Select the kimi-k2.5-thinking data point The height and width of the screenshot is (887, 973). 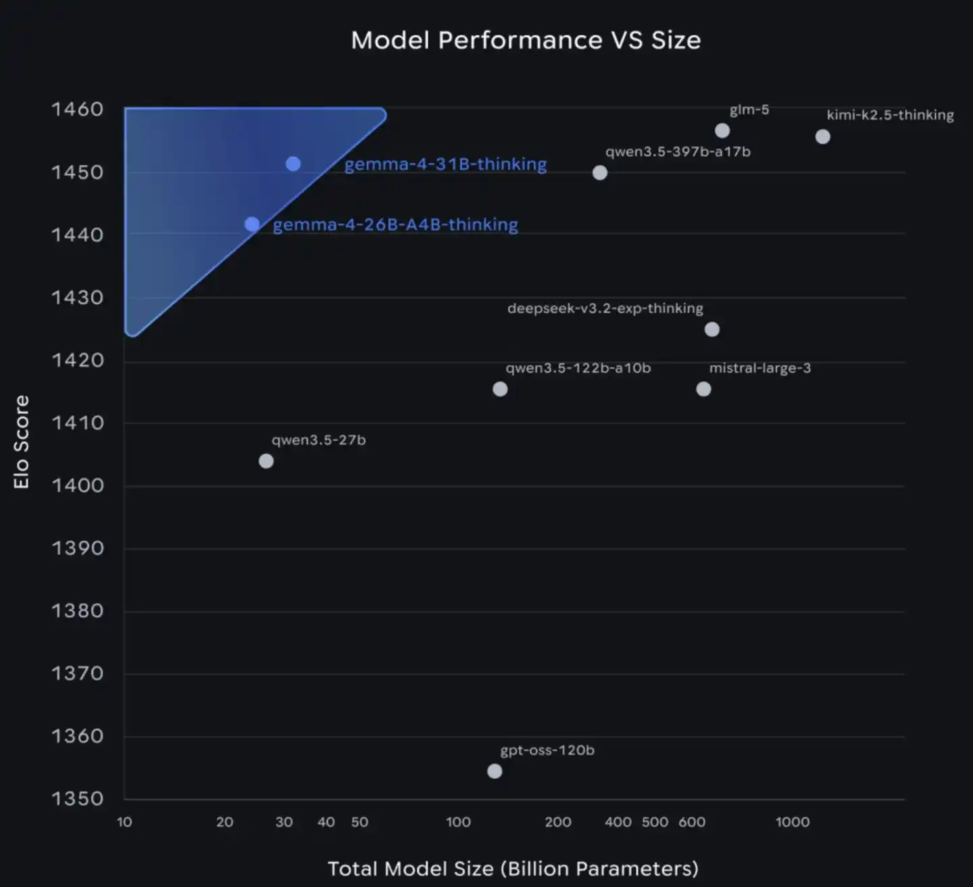(x=822, y=137)
